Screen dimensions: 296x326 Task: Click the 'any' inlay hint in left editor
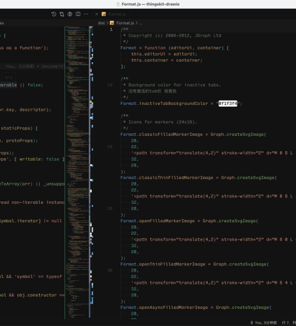[x=9, y=77]
